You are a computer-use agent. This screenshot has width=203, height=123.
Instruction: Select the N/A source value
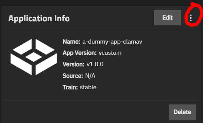tap(90, 76)
